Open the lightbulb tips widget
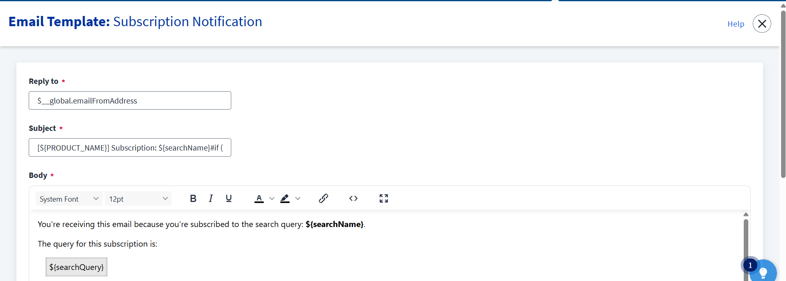The width and height of the screenshot is (786, 281). (763, 272)
